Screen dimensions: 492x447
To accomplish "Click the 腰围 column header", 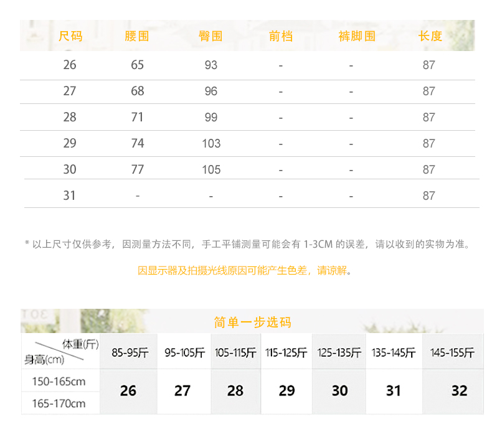I will coord(137,36).
